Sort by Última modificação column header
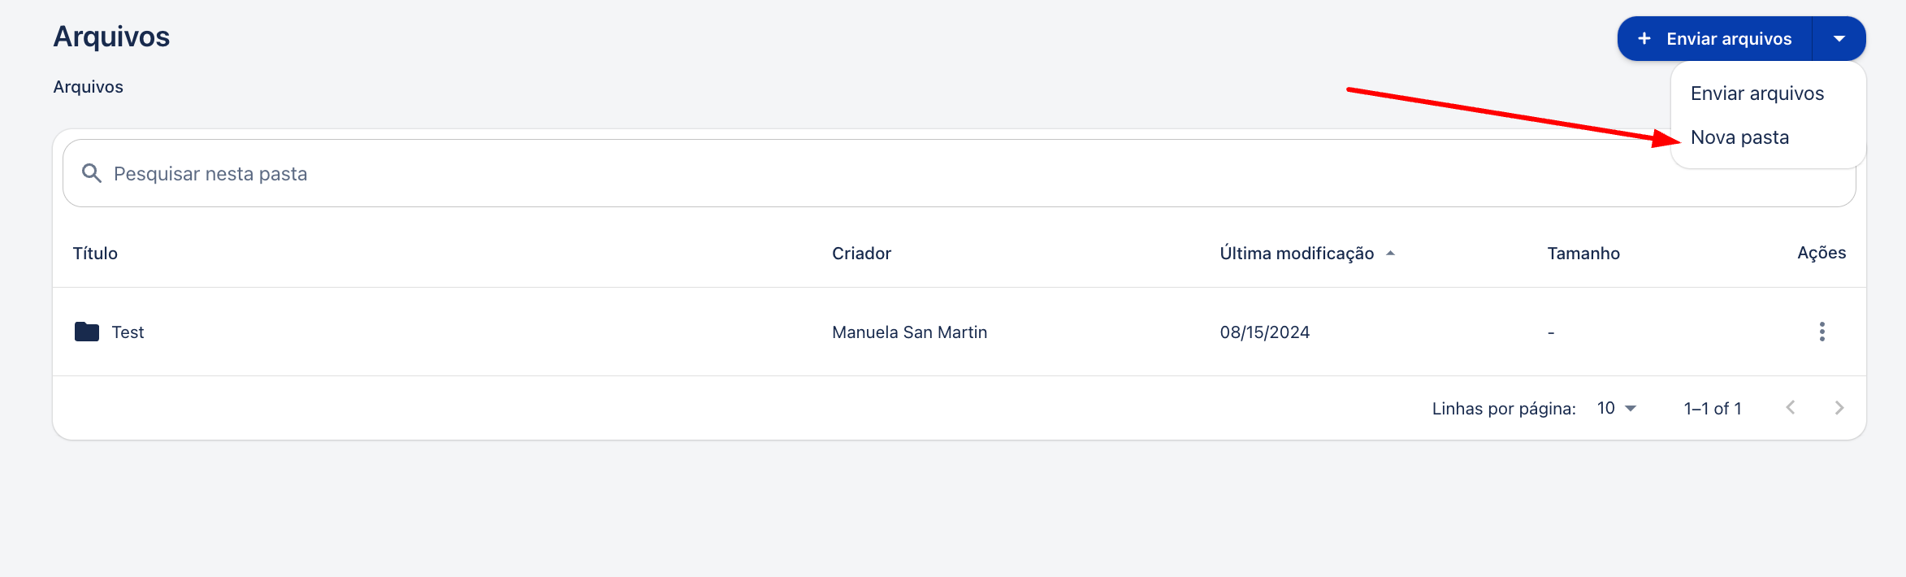This screenshot has width=1906, height=577. [1297, 254]
